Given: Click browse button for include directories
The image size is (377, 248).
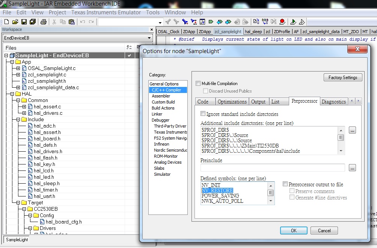Looking at the screenshot, I should tap(352, 130).
